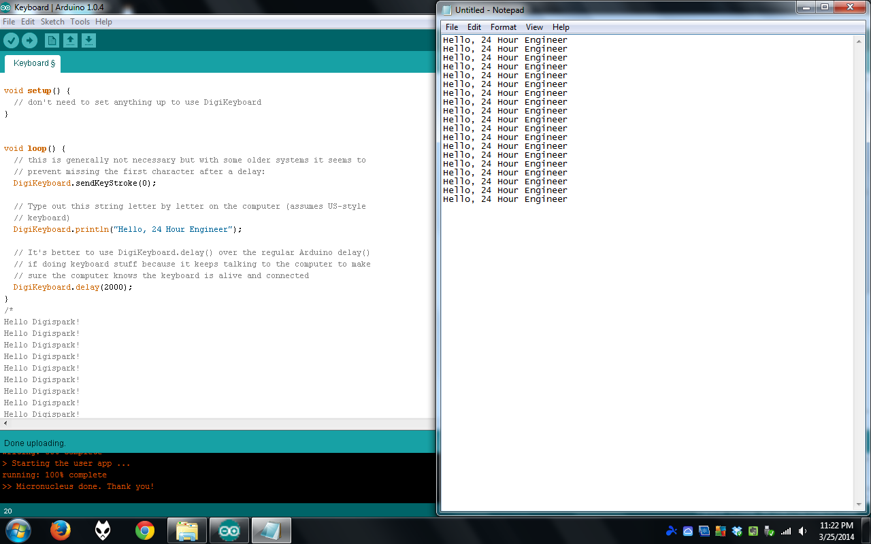Viewport: 871px width, 544px height.
Task: Switch to the Notepad taskbar button
Action: point(272,530)
